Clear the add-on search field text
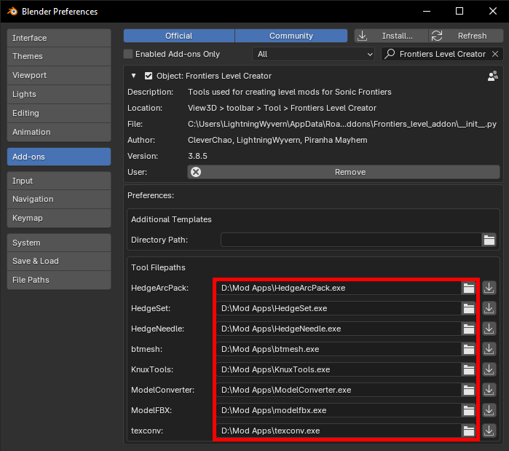Screen dimensions: 509x451 click(x=495, y=54)
